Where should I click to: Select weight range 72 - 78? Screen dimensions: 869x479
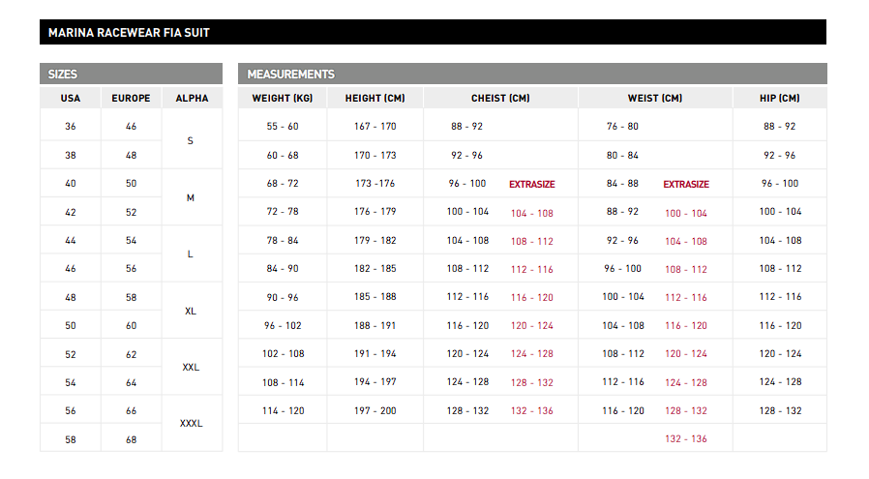pyautogui.click(x=283, y=212)
